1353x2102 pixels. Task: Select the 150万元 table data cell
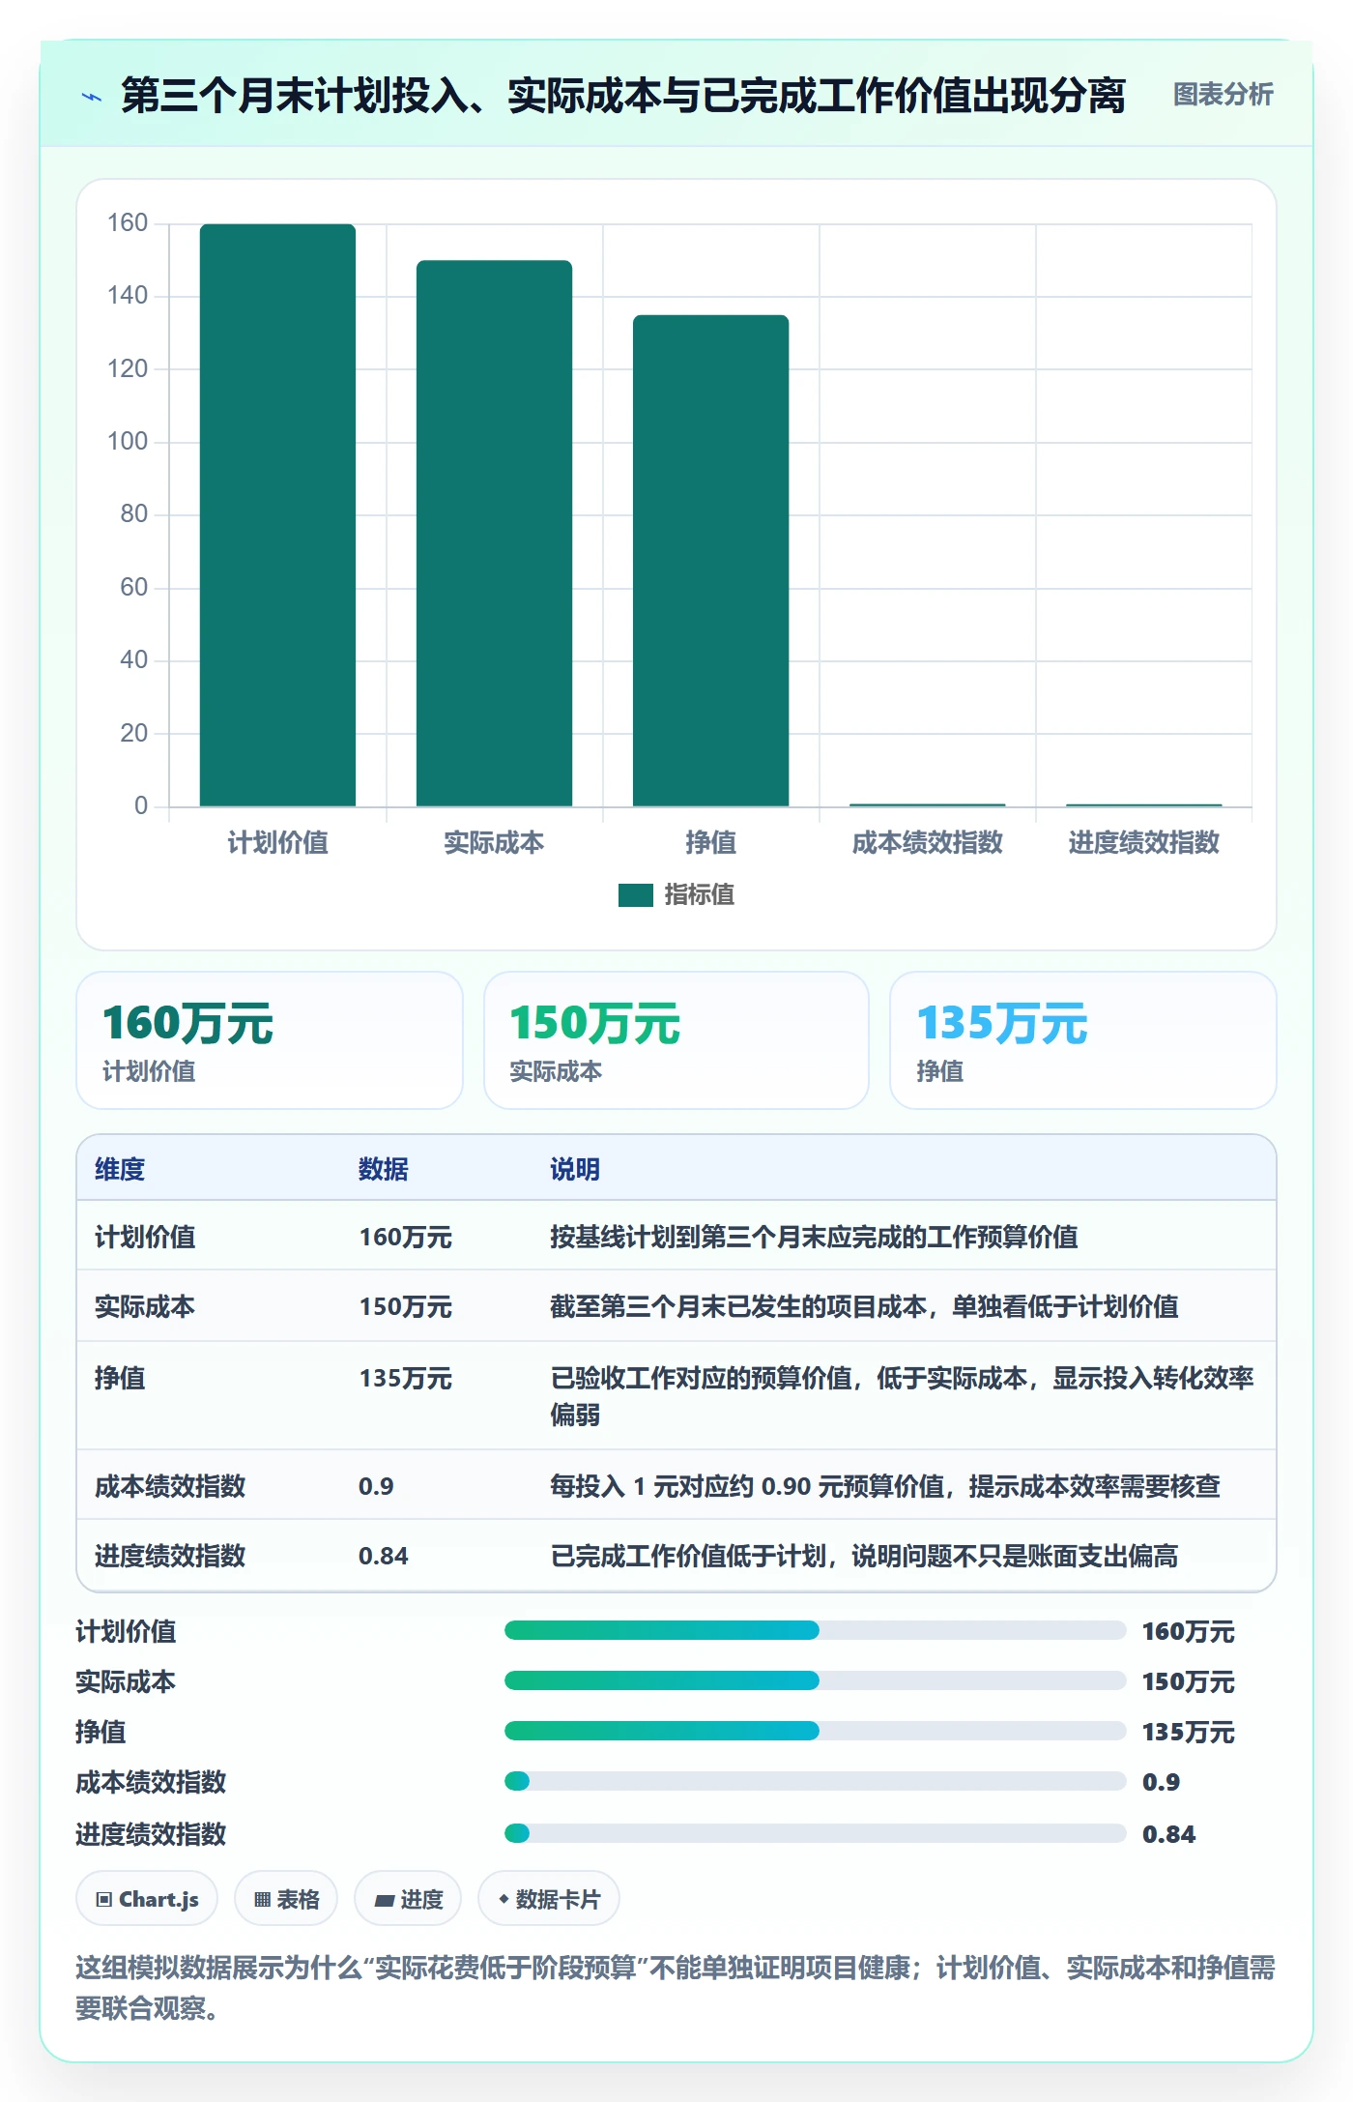tap(405, 1306)
